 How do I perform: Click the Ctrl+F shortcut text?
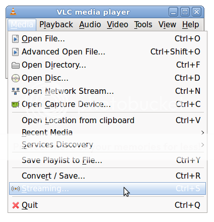coord(188,65)
